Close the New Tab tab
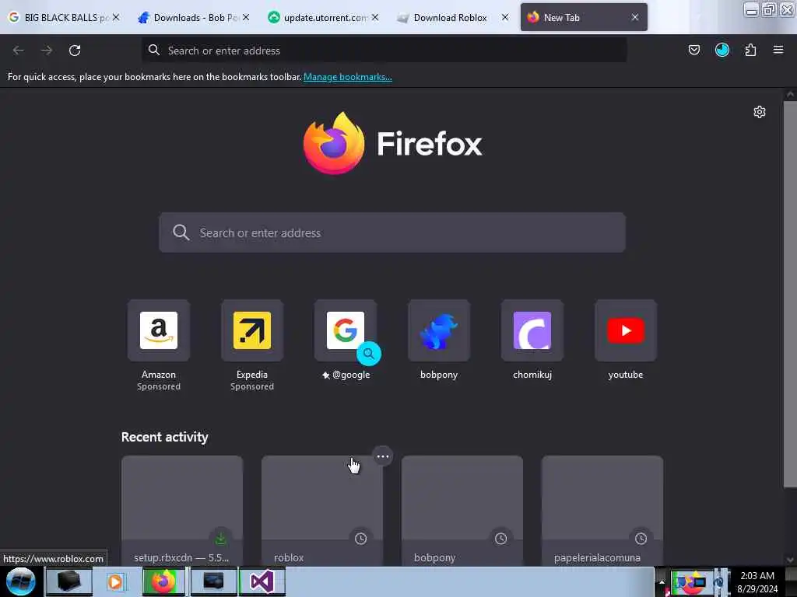 tap(635, 17)
